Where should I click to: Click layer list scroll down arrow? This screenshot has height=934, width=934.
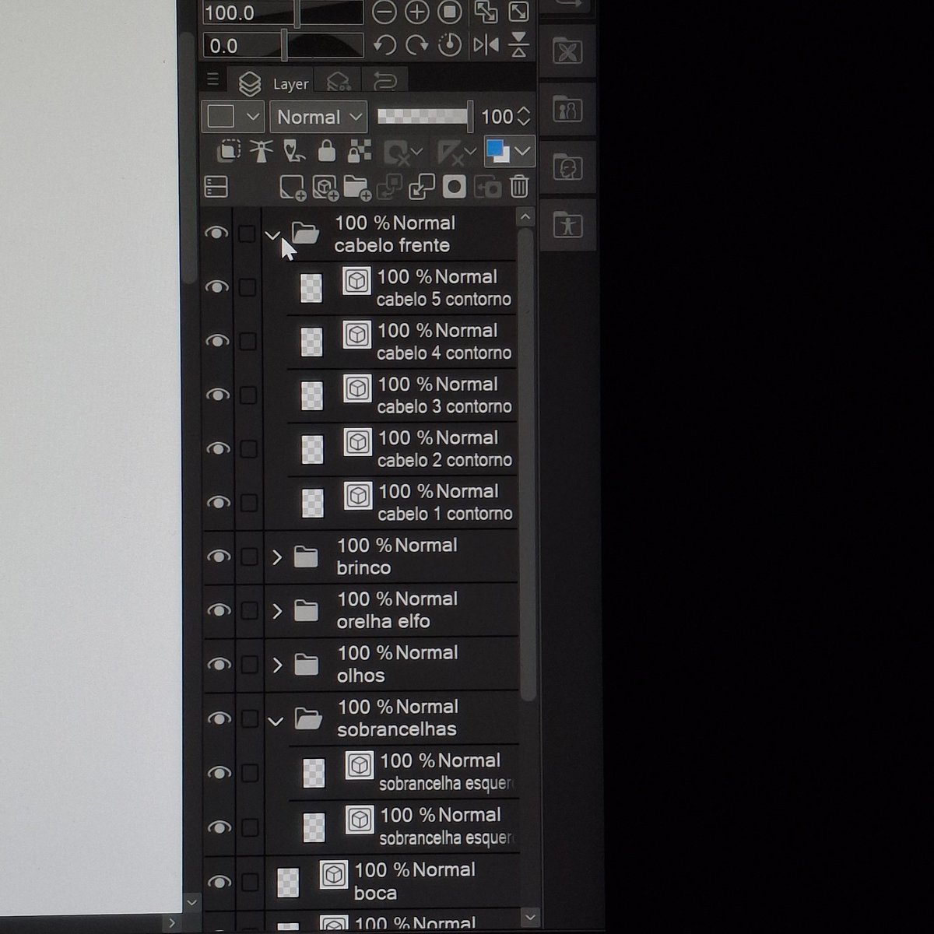[529, 918]
